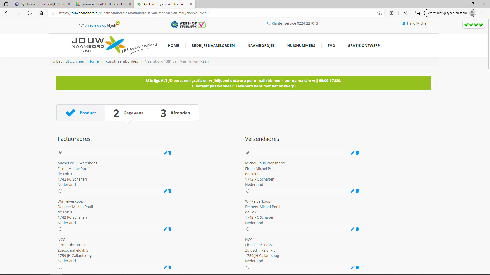Open the HOME menu item
The width and height of the screenshot is (490, 275).
(x=174, y=46)
